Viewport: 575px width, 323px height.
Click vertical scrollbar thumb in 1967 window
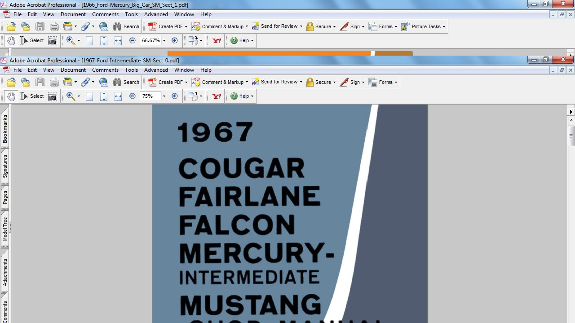point(571,136)
